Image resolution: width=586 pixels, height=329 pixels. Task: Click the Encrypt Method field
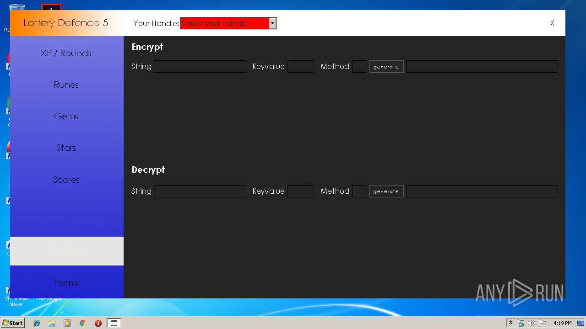[x=359, y=67]
